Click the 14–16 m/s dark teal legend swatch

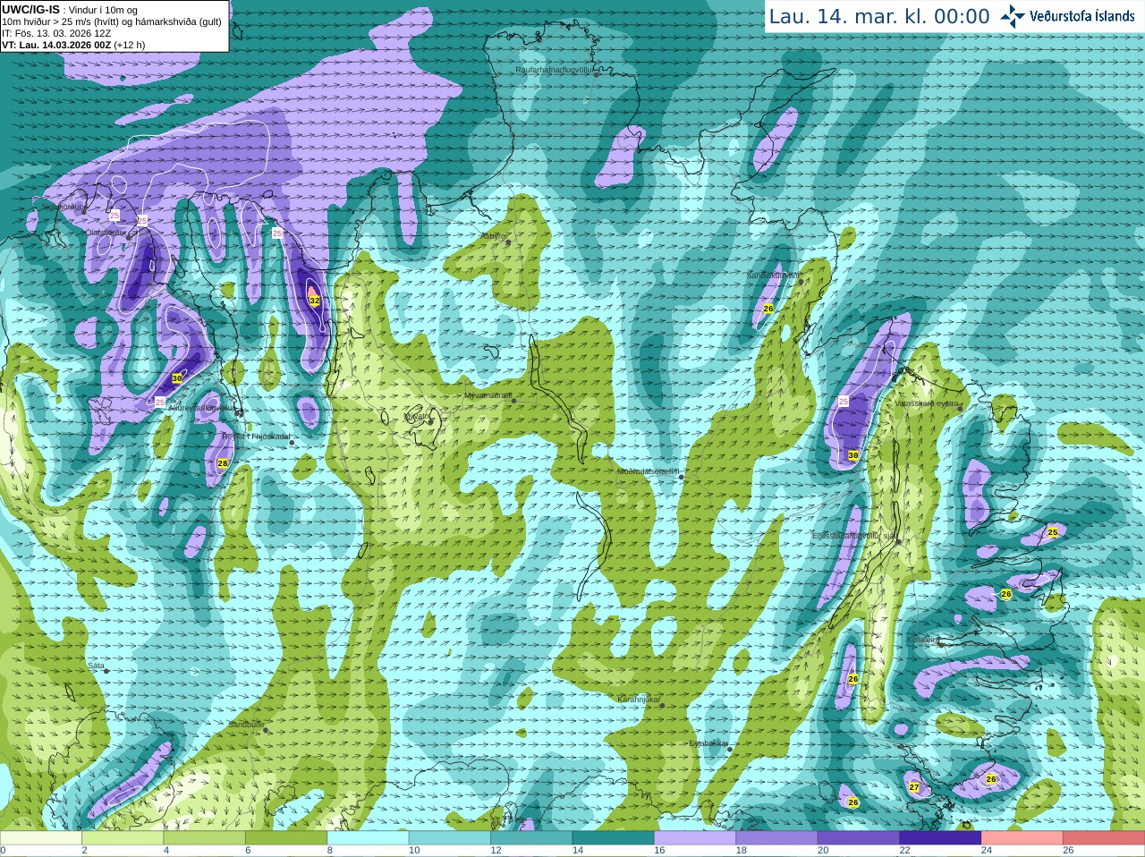tap(614, 838)
